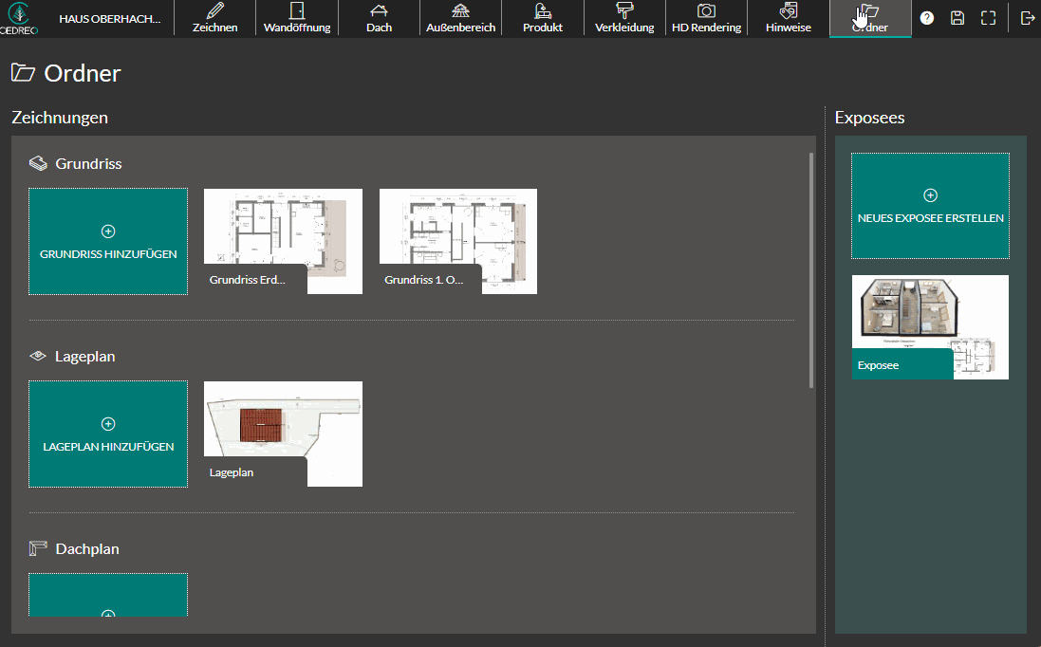Open the Hinweise section
Viewport: 1041px width, 647px height.
tap(788, 18)
